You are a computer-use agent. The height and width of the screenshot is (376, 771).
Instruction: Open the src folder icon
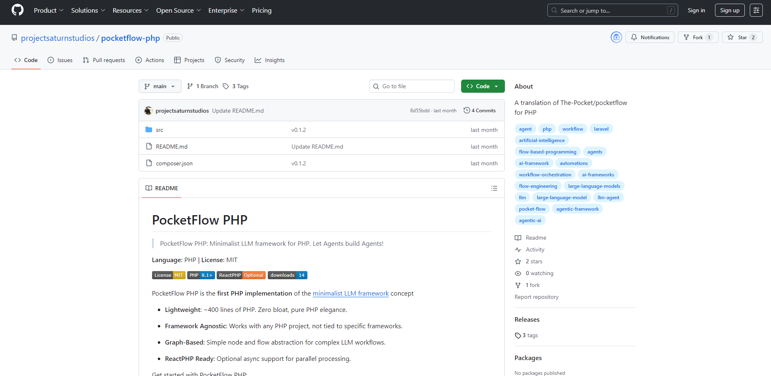click(x=149, y=129)
